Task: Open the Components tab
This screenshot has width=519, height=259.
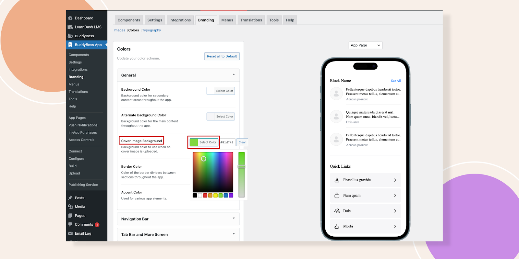Action: (129, 20)
